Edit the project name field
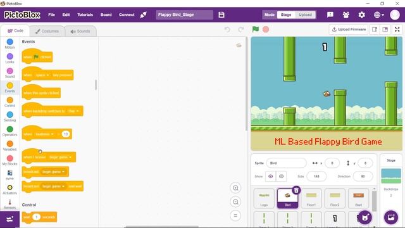This screenshot has height=228, width=405. pyautogui.click(x=184, y=15)
